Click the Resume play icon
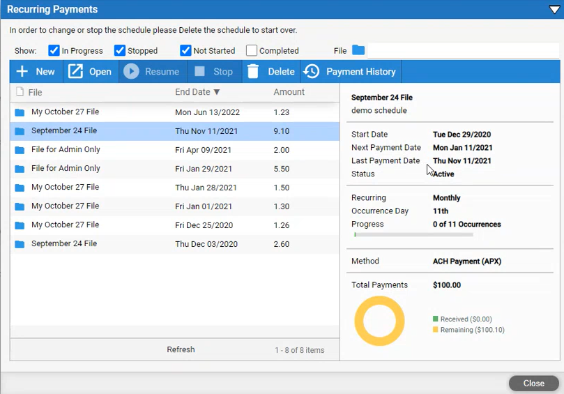564x394 pixels. coord(131,71)
